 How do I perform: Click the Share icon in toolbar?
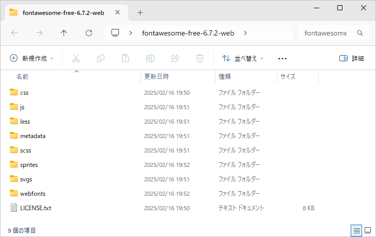pyautogui.click(x=175, y=58)
